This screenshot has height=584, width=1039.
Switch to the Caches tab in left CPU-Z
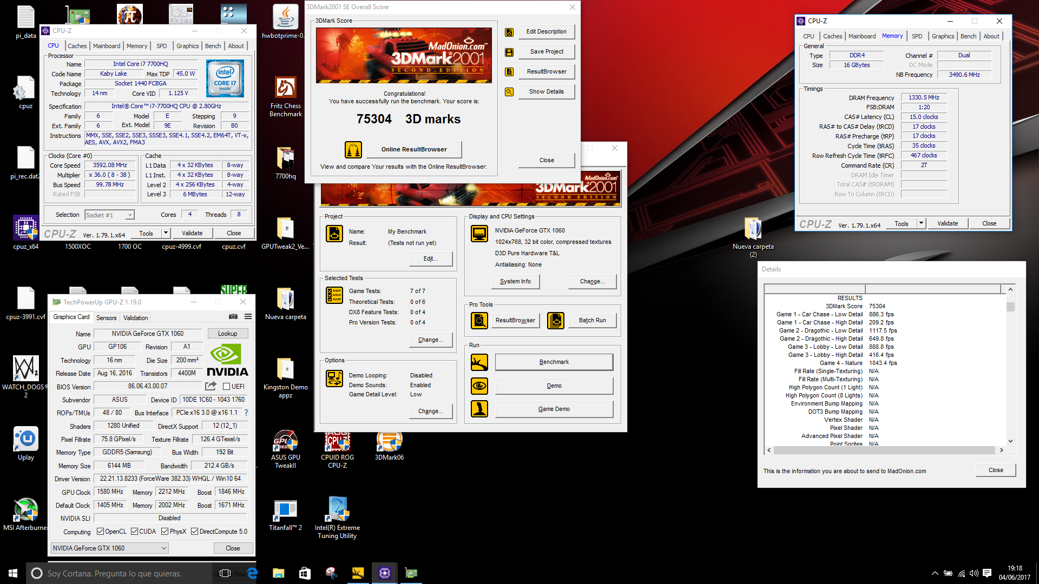pyautogui.click(x=77, y=46)
